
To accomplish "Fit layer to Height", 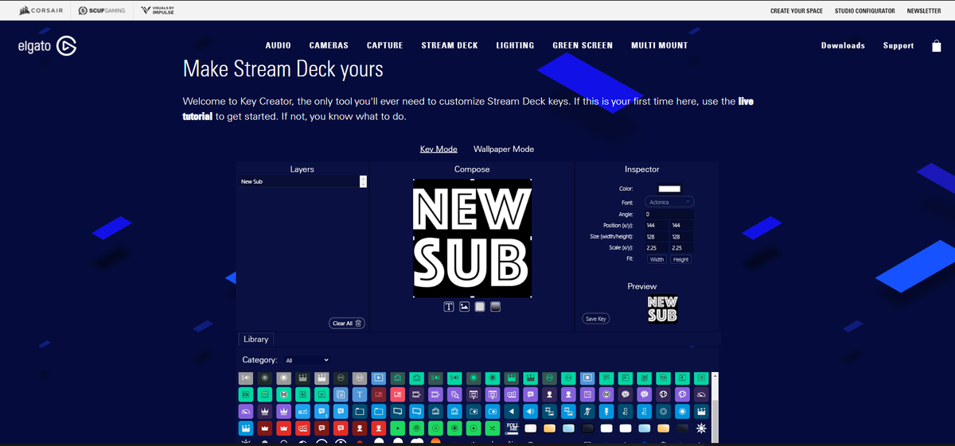I will point(680,259).
